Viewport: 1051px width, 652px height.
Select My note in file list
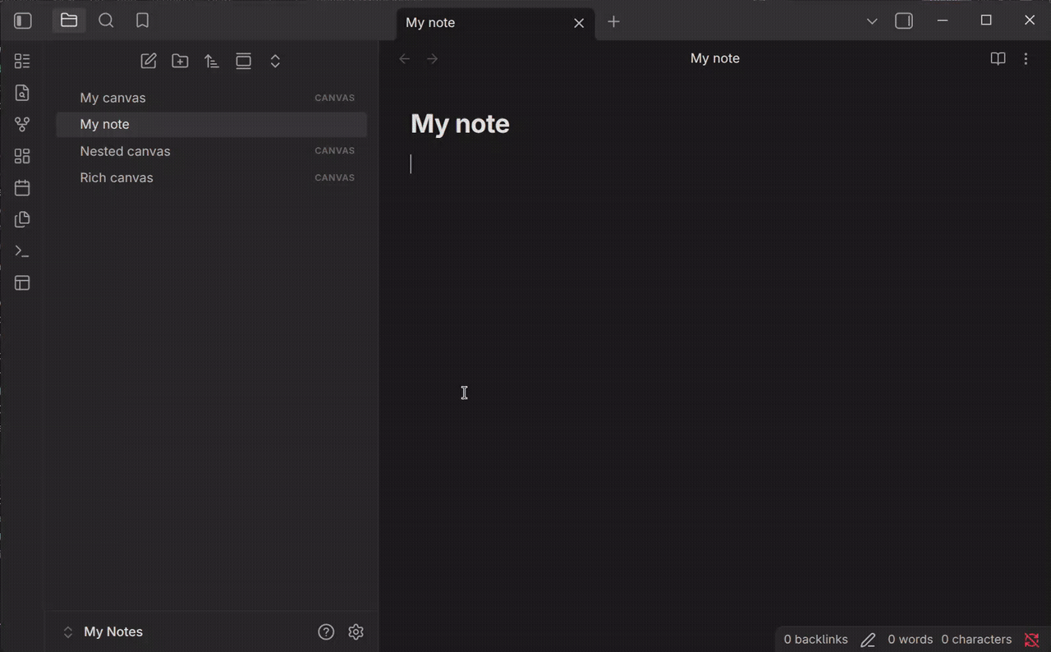212,124
